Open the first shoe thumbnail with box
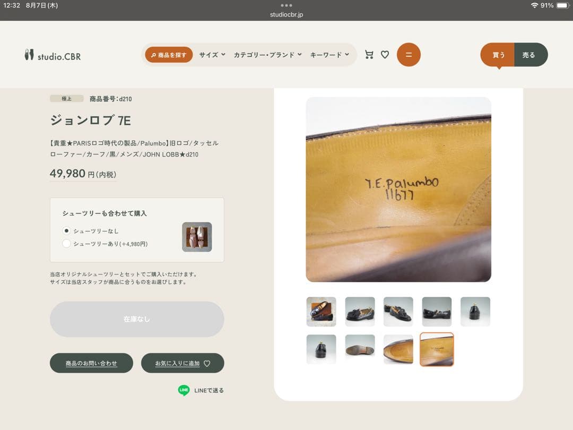The height and width of the screenshot is (430, 573). pos(321,312)
